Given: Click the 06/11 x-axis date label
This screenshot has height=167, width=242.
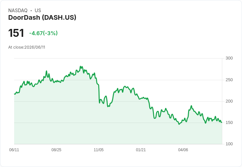Looking at the screenshot, I should tap(14, 150).
